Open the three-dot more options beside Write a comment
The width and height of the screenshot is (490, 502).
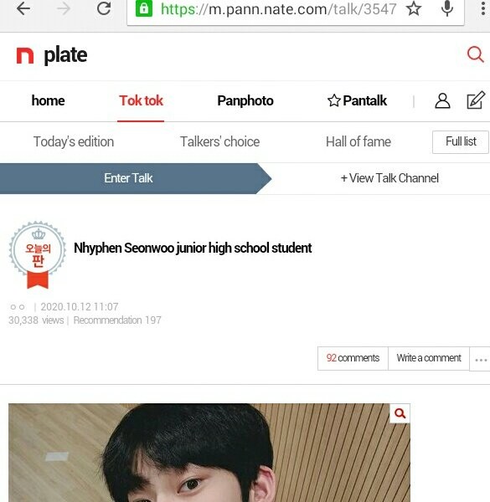click(x=481, y=359)
